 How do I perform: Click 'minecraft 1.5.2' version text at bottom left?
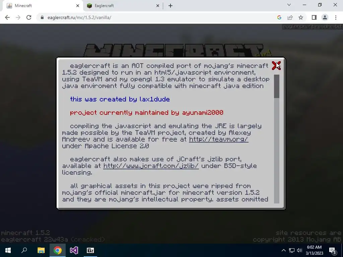coord(25,233)
